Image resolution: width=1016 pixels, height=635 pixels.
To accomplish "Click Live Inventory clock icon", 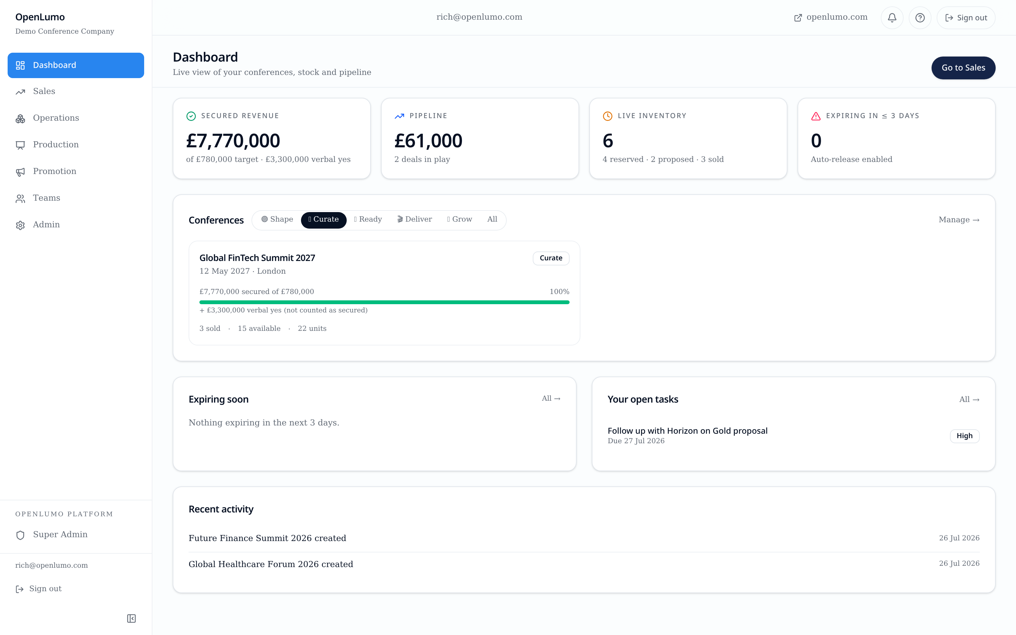I will coord(607,116).
